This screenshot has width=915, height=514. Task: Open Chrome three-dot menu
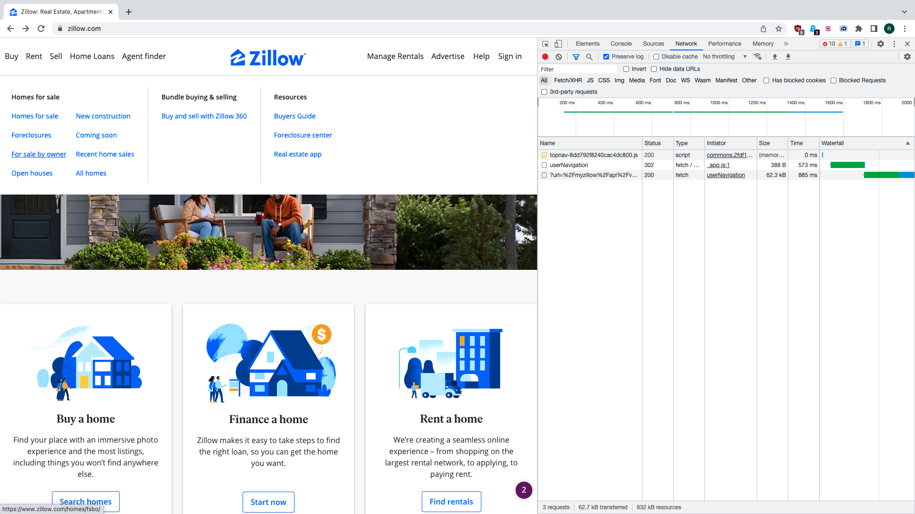coord(905,29)
